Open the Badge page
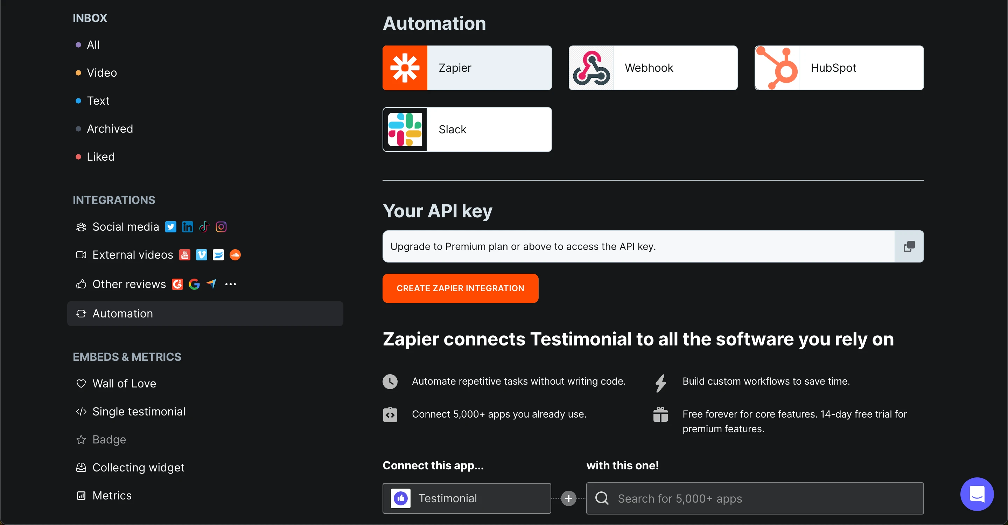Image resolution: width=1008 pixels, height=525 pixels. [x=109, y=440]
